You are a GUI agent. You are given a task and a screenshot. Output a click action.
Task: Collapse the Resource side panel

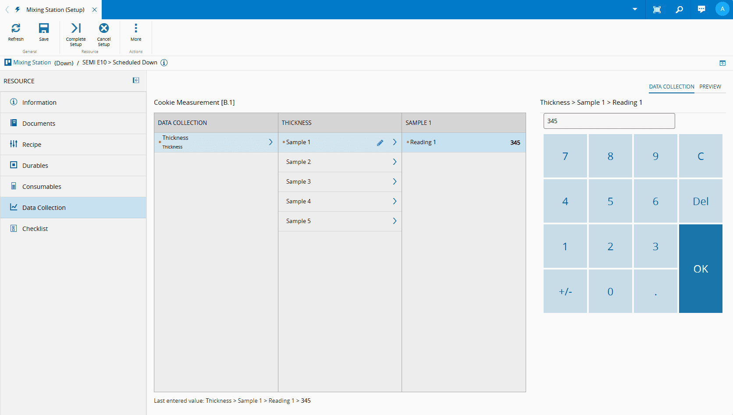coord(136,80)
